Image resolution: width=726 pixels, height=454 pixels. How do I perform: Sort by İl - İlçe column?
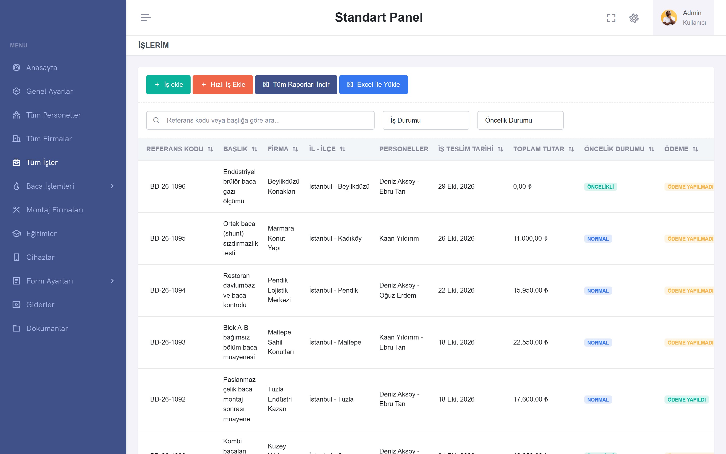pos(343,149)
